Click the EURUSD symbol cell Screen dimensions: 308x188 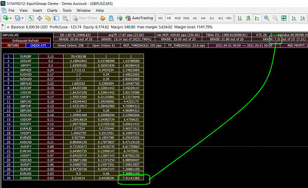click(x=26, y=173)
